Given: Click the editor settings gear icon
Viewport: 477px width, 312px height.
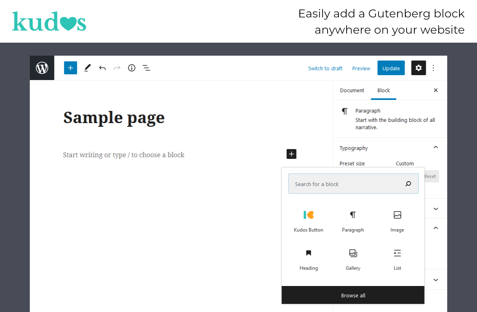Looking at the screenshot, I should coord(418,68).
